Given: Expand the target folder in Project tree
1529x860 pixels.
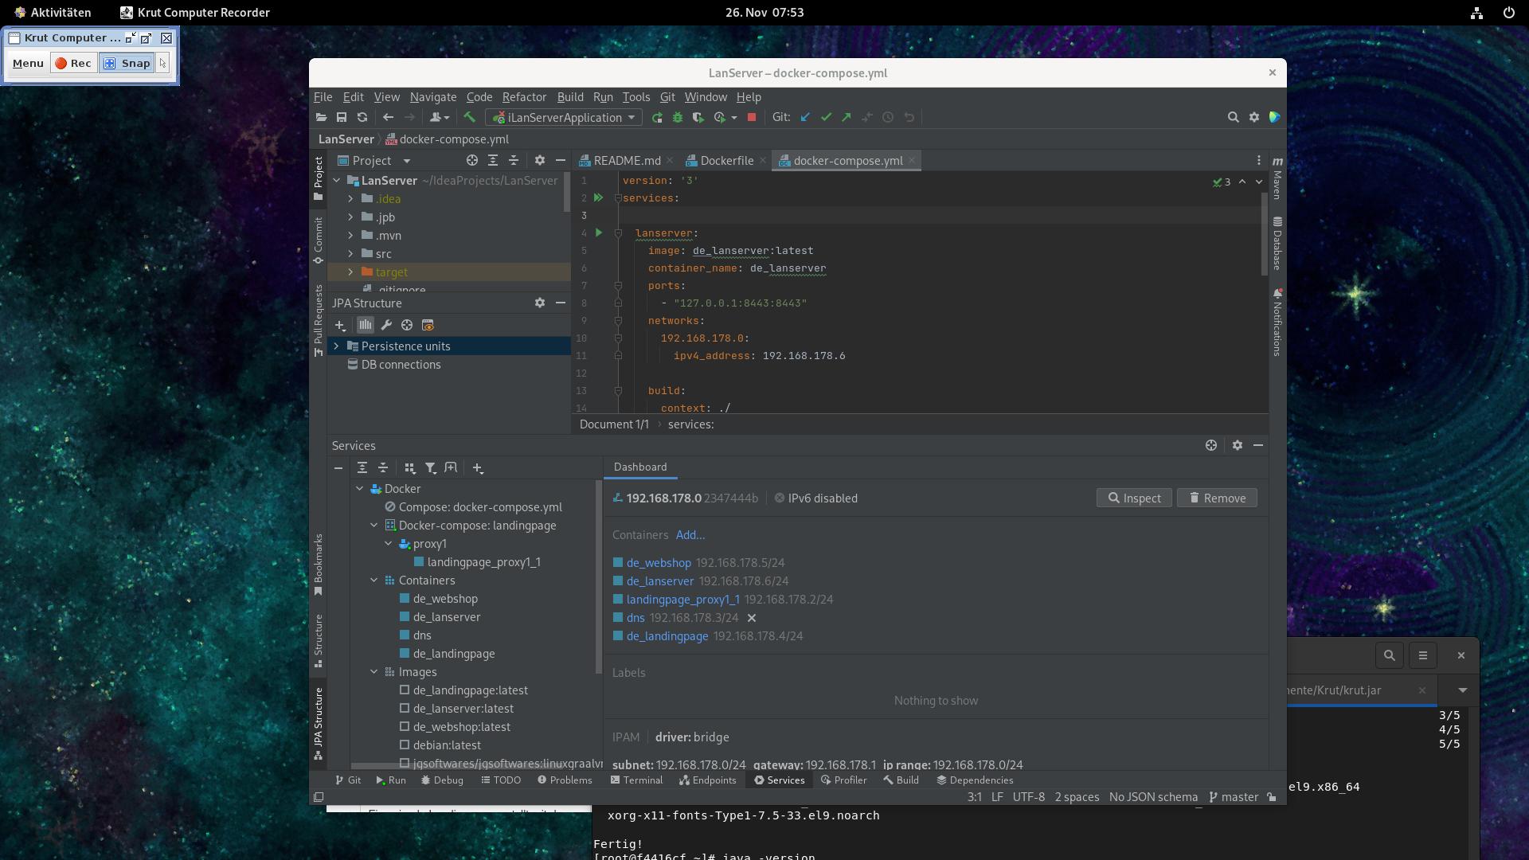Looking at the screenshot, I should (x=350, y=272).
